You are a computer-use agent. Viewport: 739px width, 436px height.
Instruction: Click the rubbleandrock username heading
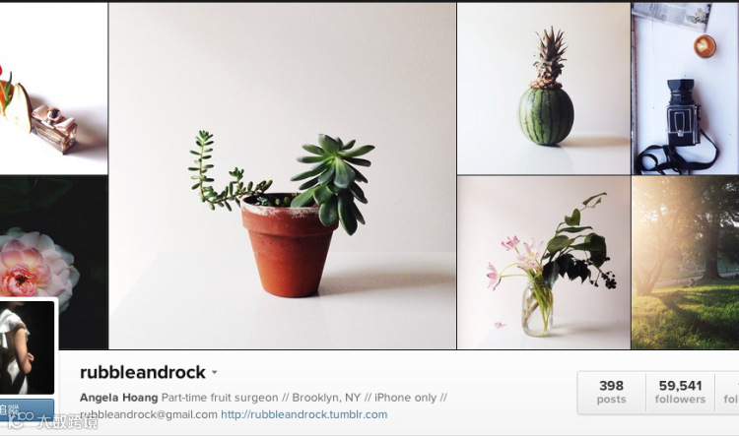click(x=143, y=372)
